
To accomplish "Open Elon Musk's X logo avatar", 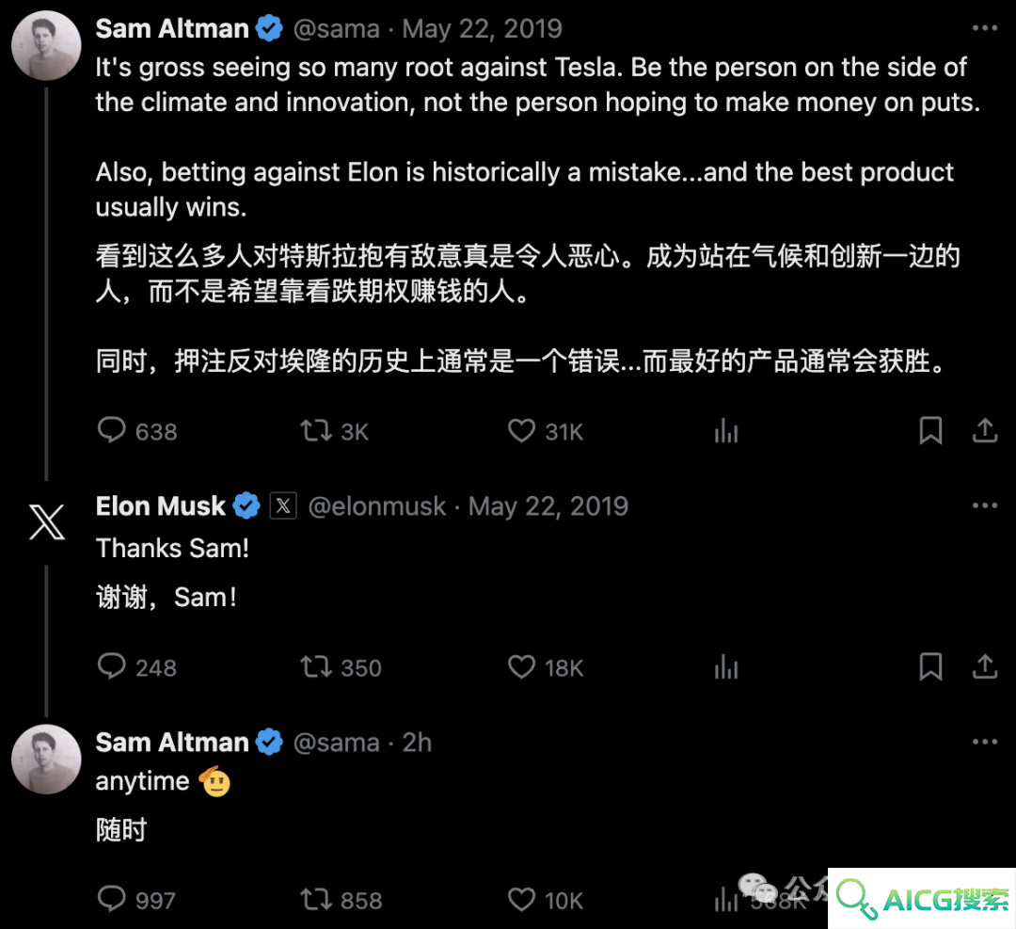I will coord(47,521).
